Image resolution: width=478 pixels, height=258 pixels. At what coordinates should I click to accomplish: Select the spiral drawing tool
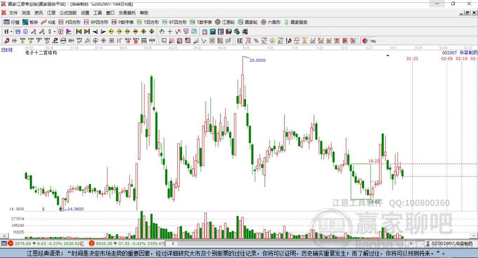click(x=47, y=41)
